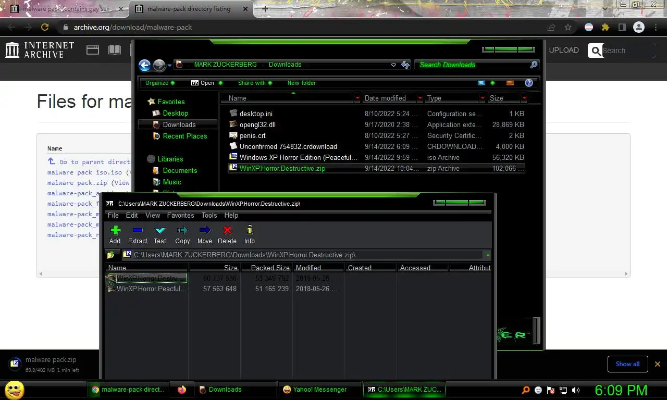Click the Open button in Explorer toolbar
This screenshot has height=400, width=667.
pyautogui.click(x=203, y=83)
